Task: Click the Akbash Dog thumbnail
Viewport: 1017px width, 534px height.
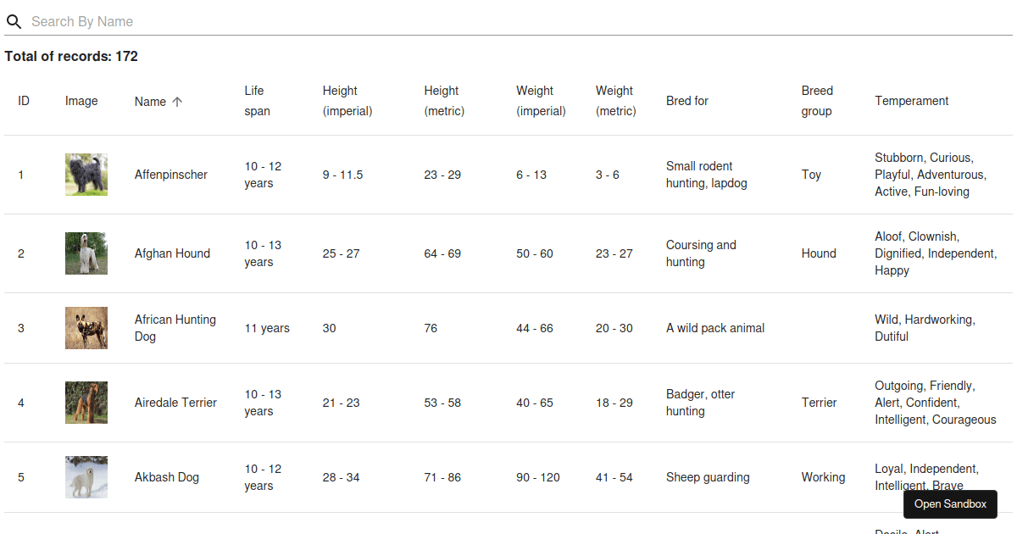Action: (x=86, y=476)
